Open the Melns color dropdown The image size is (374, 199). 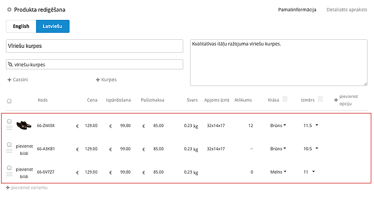(278, 172)
